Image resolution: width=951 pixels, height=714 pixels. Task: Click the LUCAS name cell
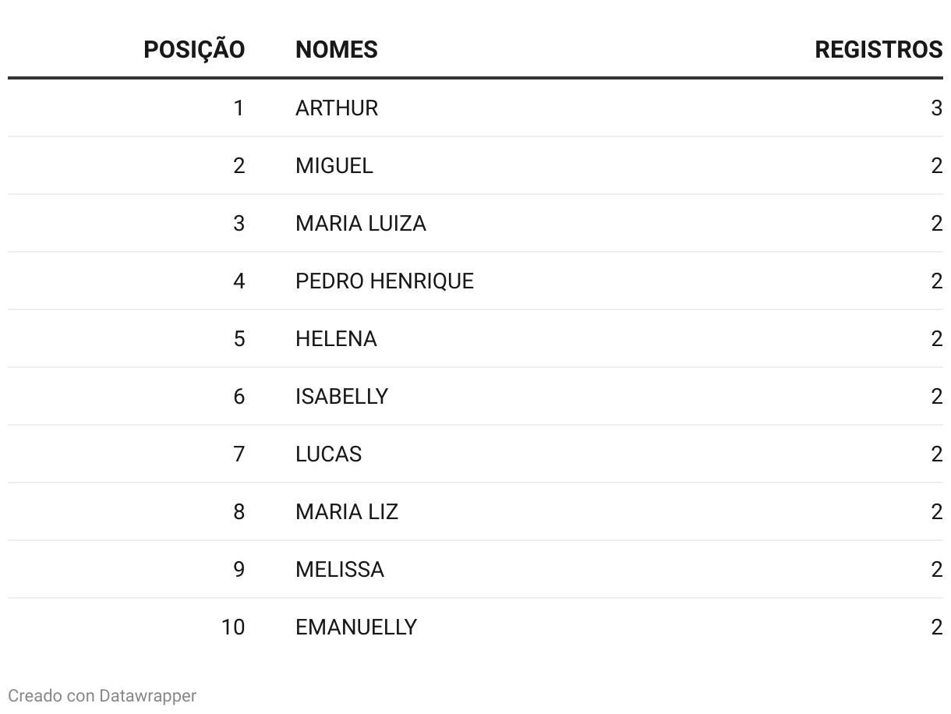(x=328, y=454)
